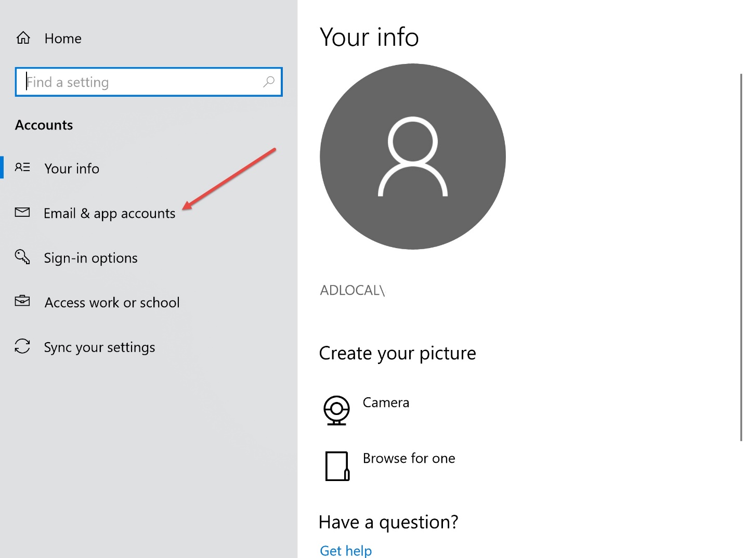Image resolution: width=744 pixels, height=558 pixels.
Task: Choose Camera to create your picture
Action: pos(386,403)
